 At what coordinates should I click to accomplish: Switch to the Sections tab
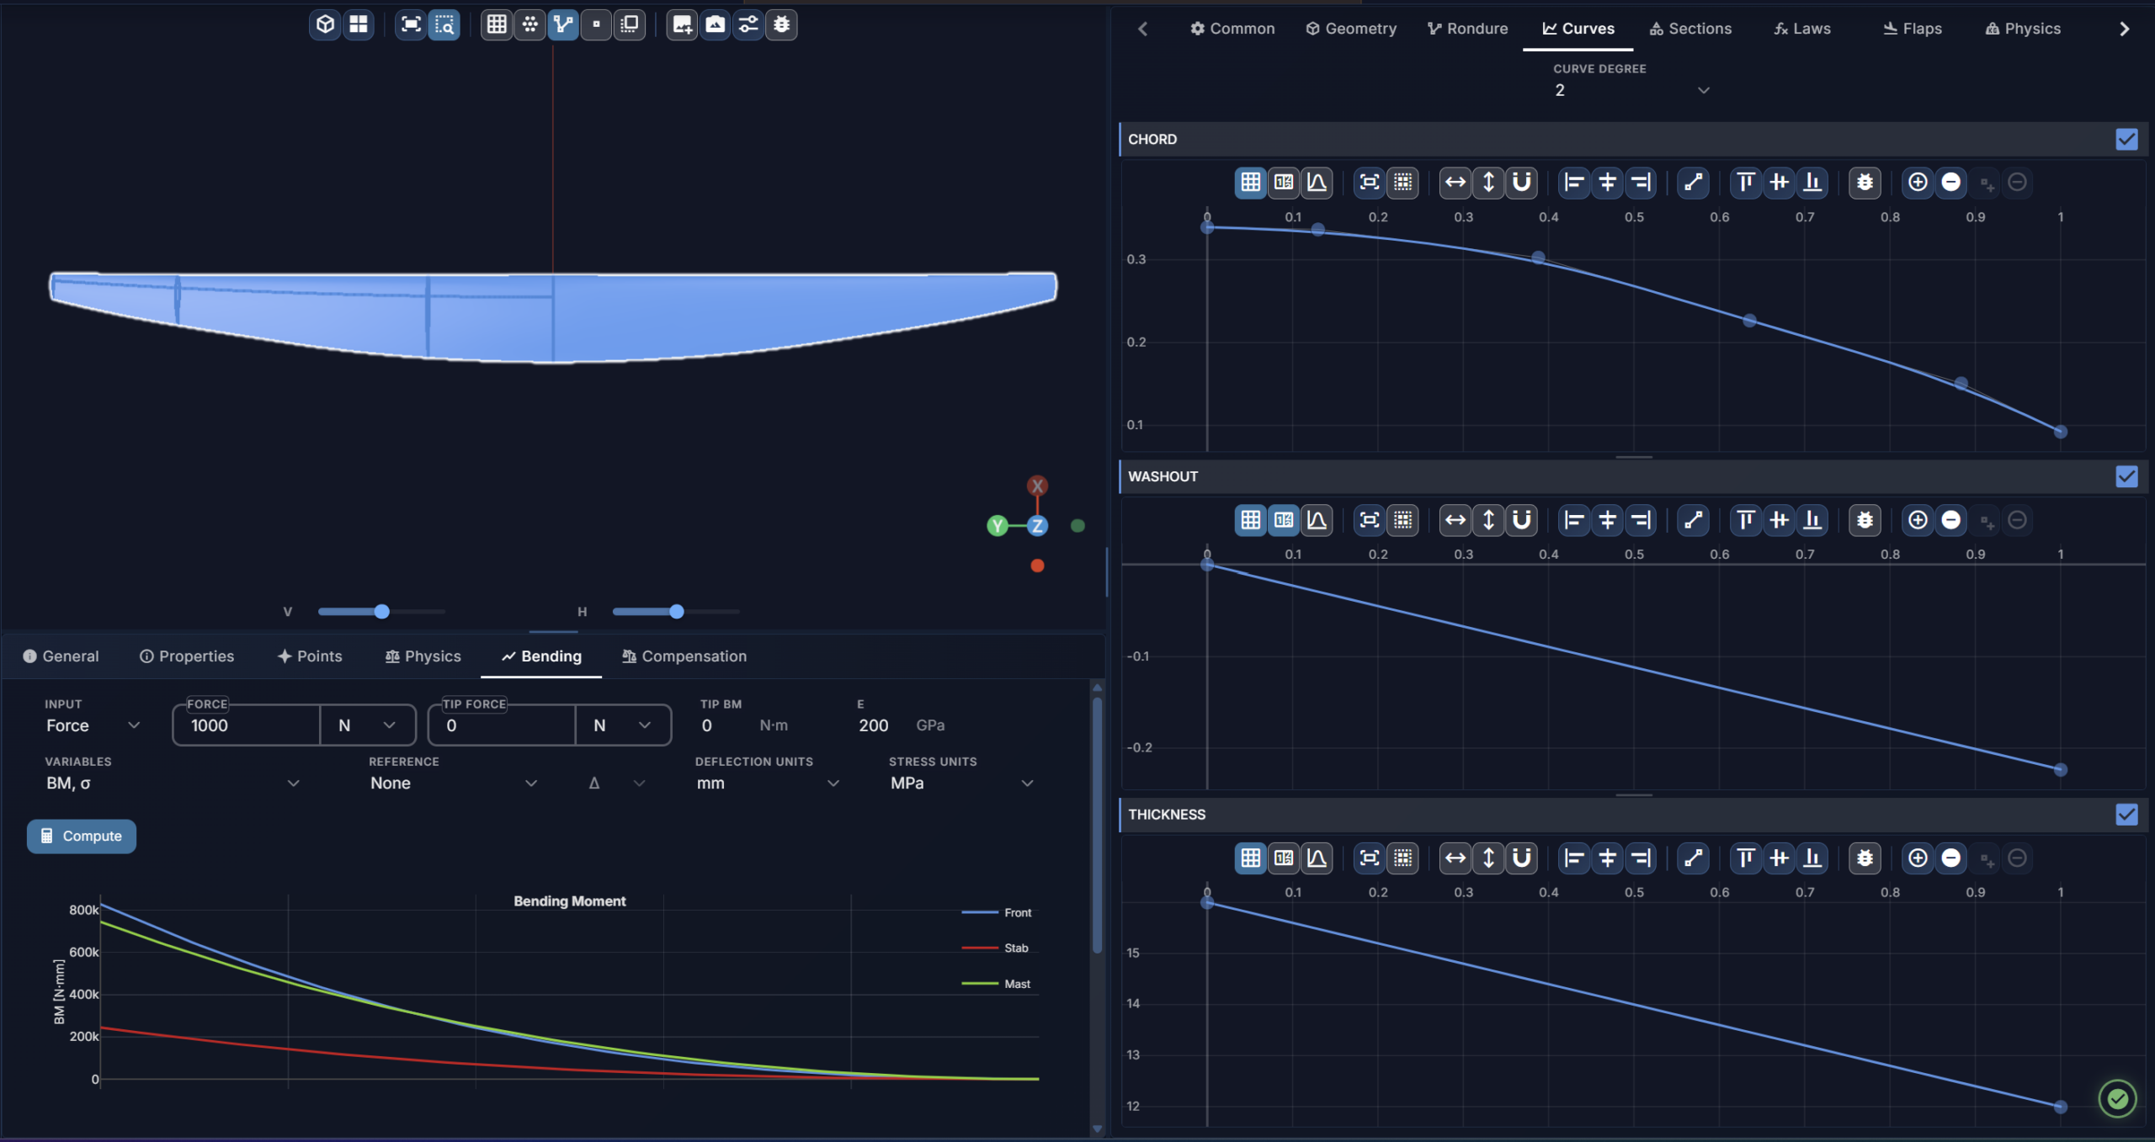coord(1689,29)
